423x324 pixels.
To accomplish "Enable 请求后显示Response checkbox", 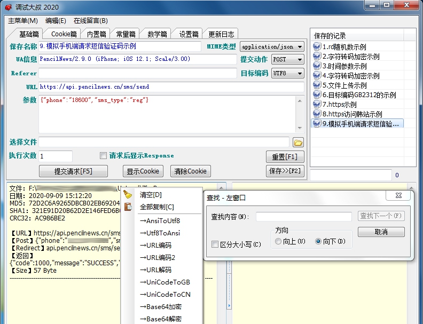I will 103,155.
